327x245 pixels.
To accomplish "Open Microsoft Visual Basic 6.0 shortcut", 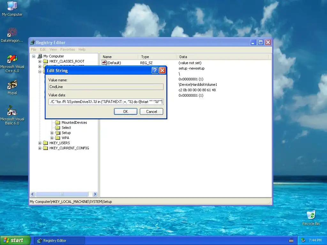I will [x=12, y=115].
